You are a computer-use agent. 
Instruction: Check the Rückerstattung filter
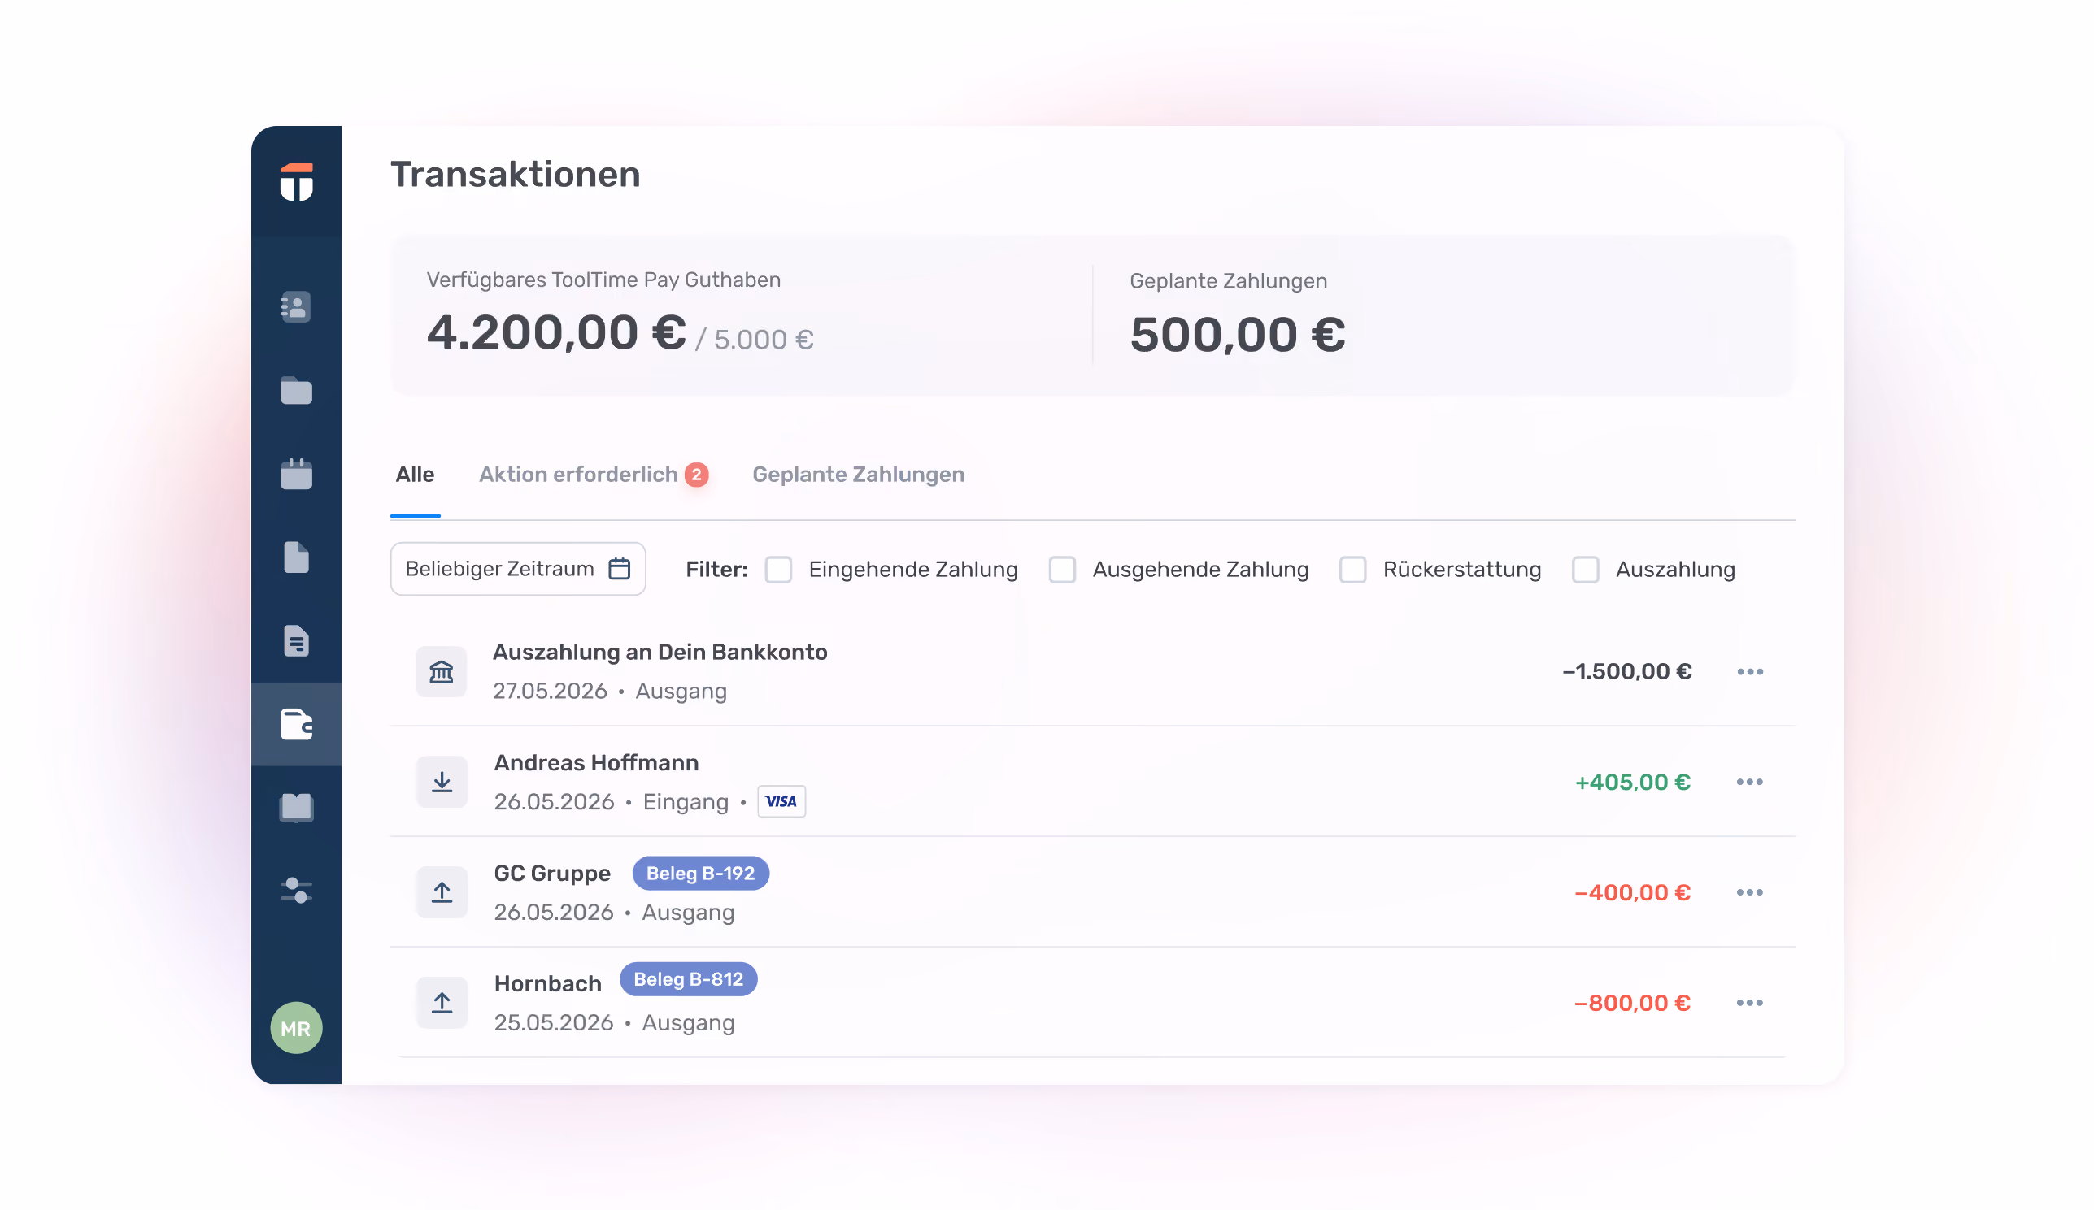pyautogui.click(x=1353, y=570)
